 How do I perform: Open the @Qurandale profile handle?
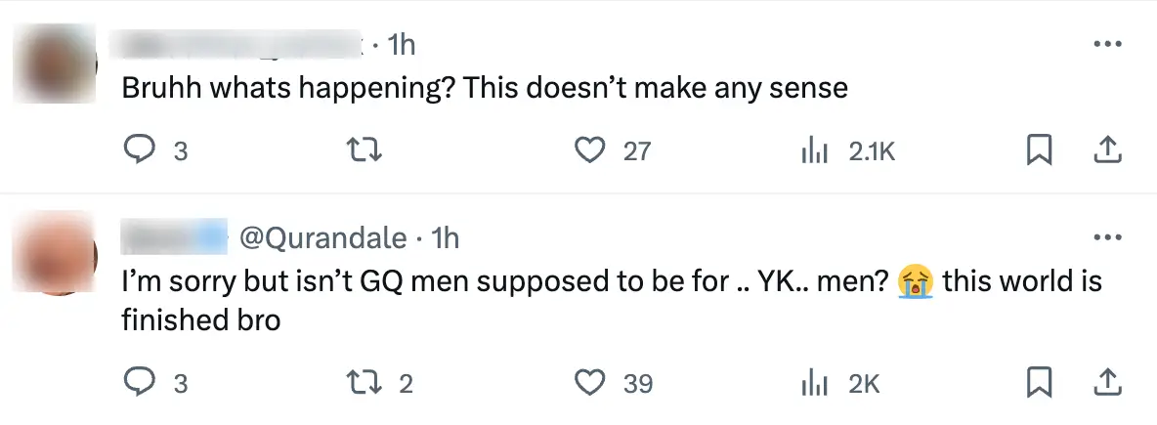coord(324,237)
